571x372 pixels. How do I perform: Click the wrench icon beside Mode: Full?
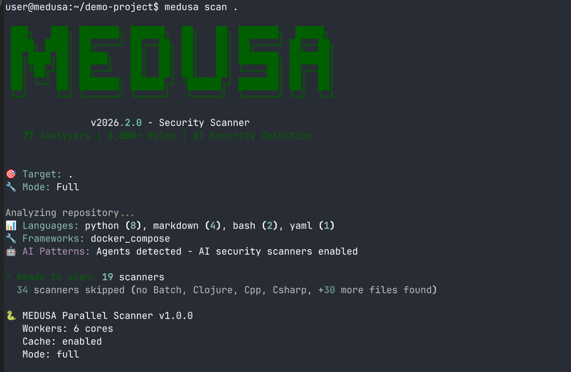(x=11, y=187)
